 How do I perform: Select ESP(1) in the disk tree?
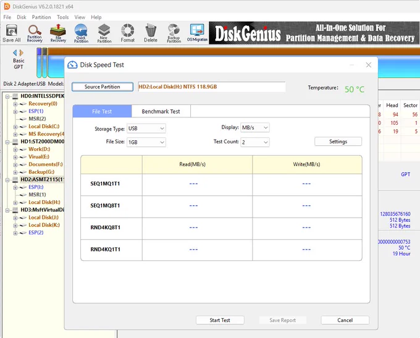pos(36,111)
